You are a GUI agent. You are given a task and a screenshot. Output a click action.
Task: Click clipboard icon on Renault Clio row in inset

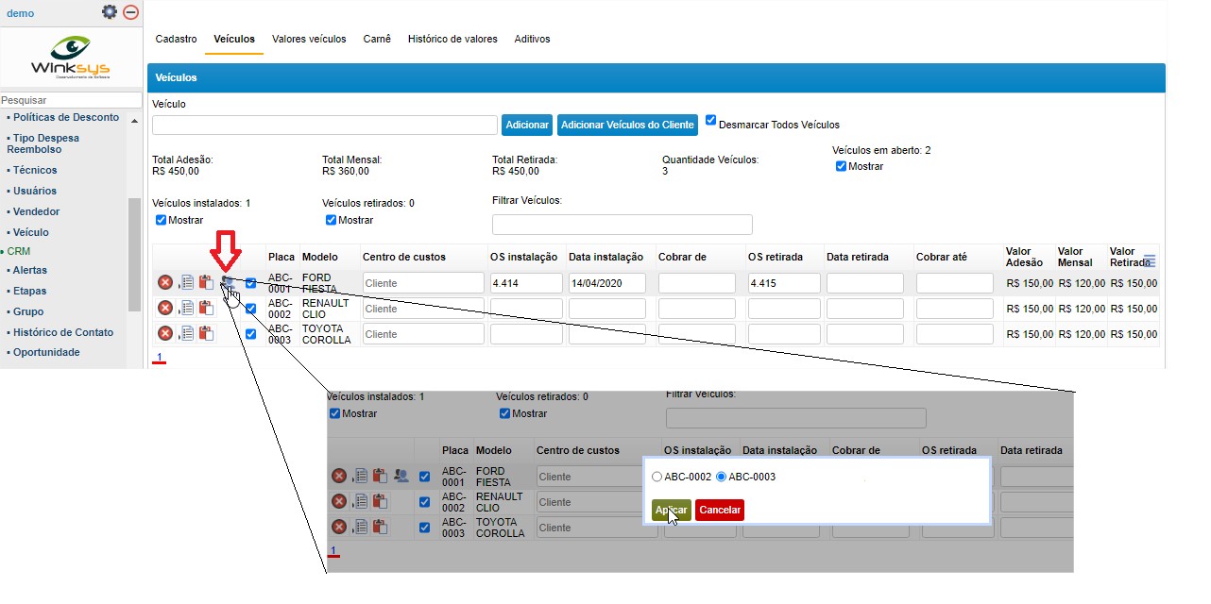coord(380,501)
